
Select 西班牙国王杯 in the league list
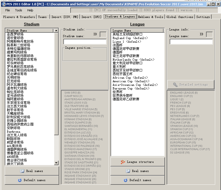click(x=123, y=74)
